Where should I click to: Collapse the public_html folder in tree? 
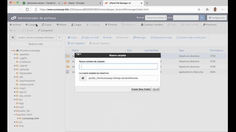click(15, 115)
